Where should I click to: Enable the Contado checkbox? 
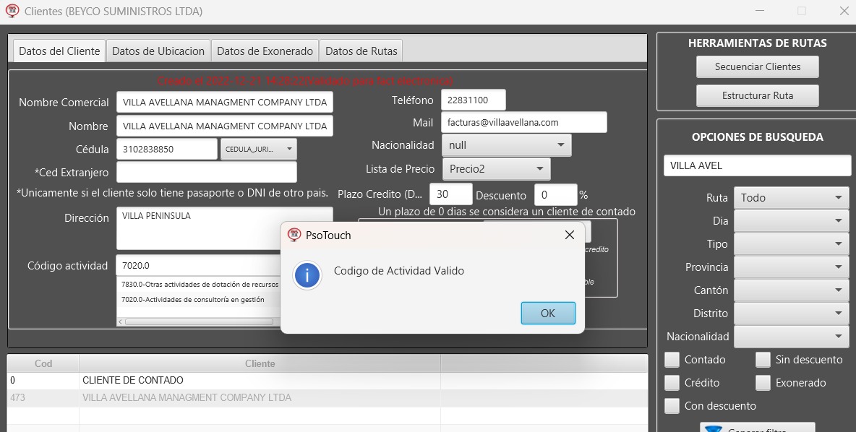(x=672, y=360)
